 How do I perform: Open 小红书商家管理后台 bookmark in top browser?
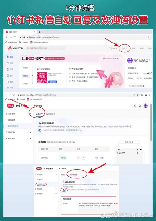39,43
